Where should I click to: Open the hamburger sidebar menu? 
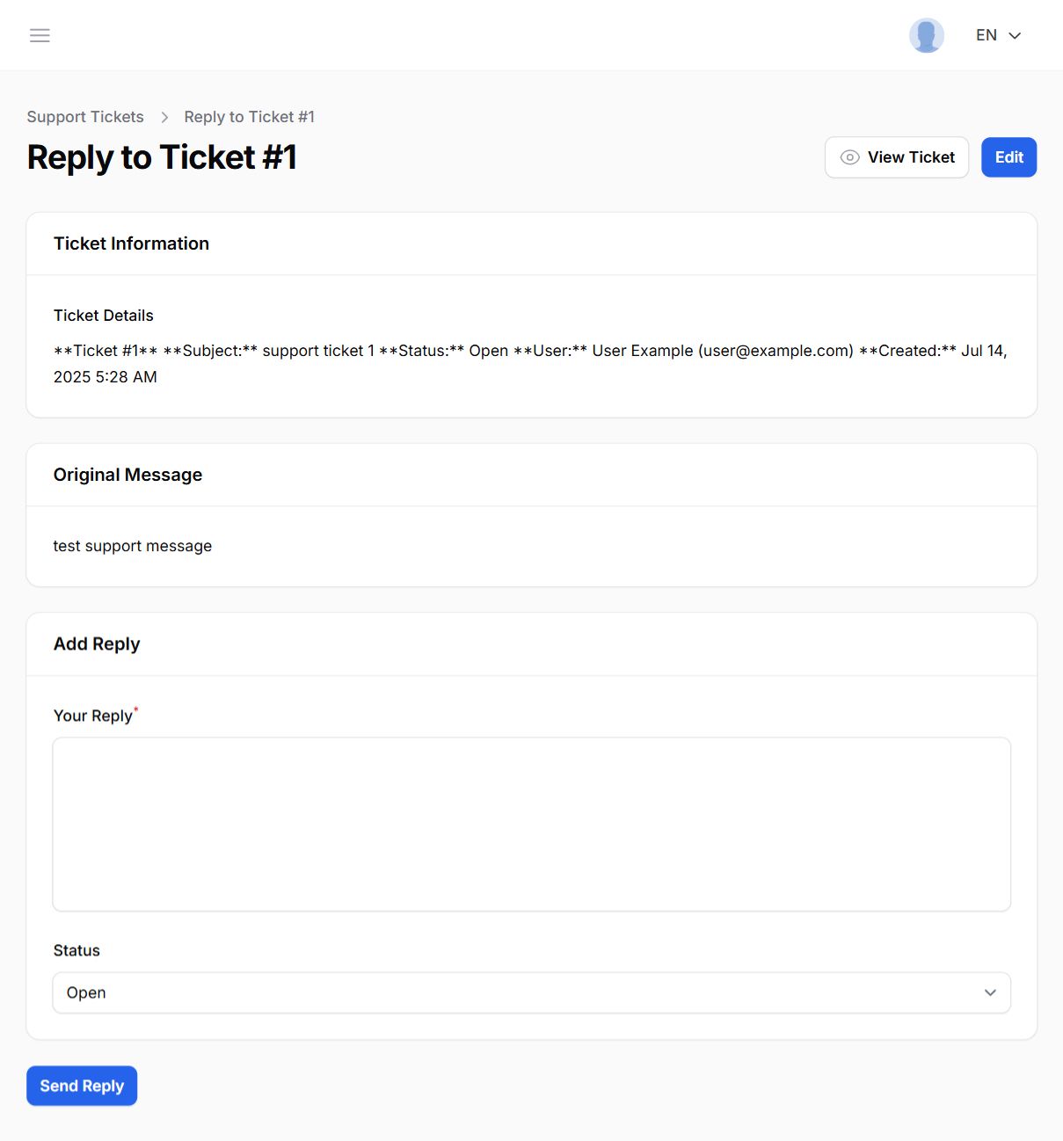click(40, 35)
